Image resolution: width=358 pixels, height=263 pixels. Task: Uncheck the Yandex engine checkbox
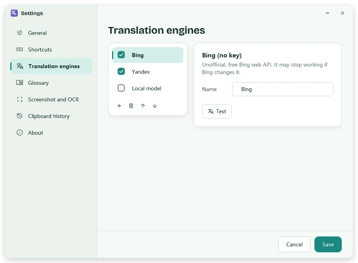(x=121, y=71)
